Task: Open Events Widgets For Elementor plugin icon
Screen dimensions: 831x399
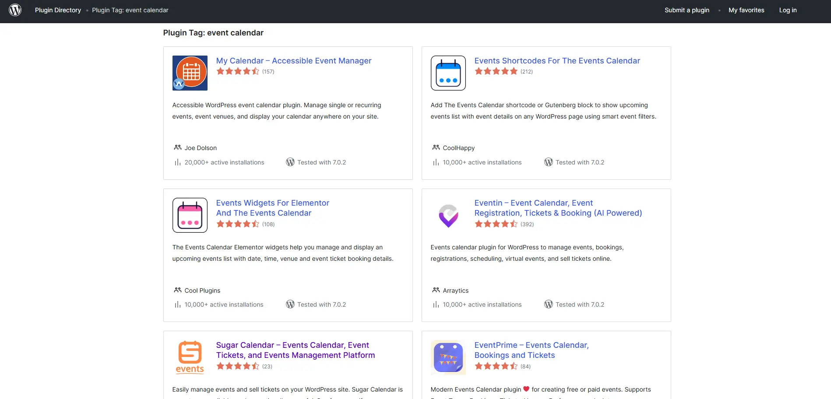Action: coord(190,215)
